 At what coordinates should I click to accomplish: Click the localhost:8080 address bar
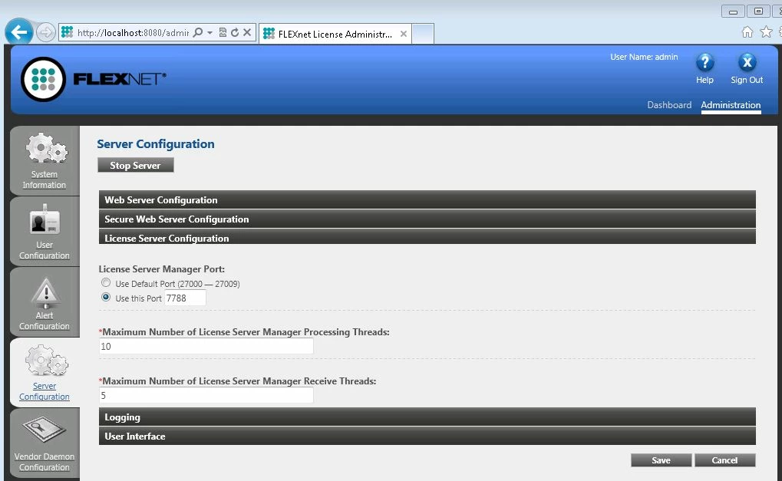tap(133, 32)
